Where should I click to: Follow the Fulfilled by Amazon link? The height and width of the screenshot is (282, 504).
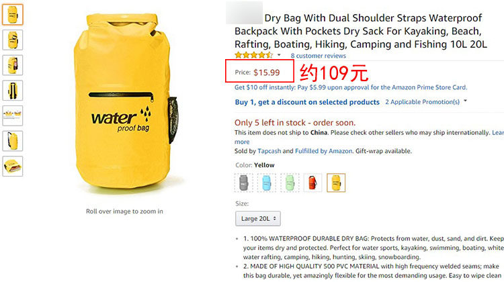[x=324, y=151]
